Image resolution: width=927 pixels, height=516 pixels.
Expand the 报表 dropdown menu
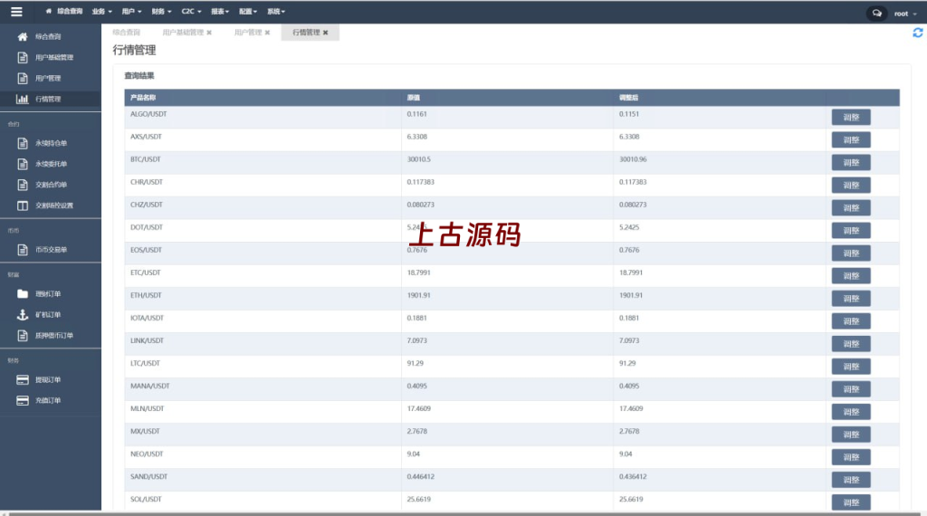tap(220, 11)
